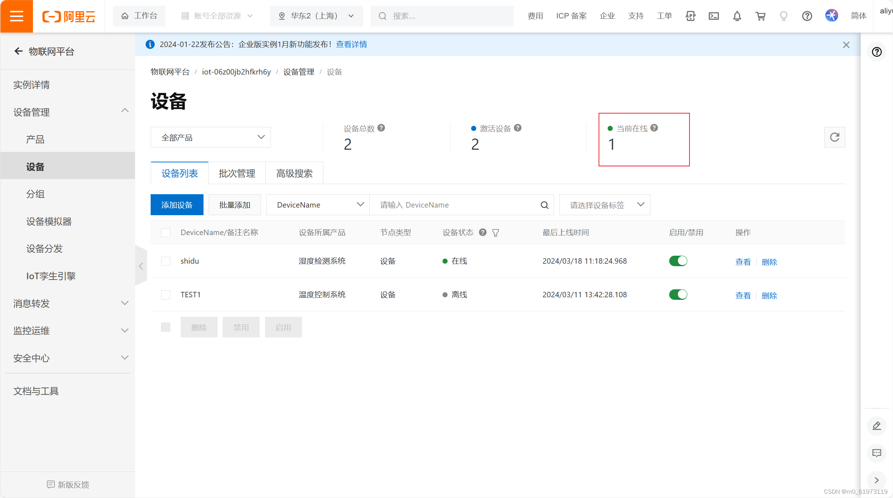Click the user avatar icon
The image size is (893, 498).
(x=831, y=16)
